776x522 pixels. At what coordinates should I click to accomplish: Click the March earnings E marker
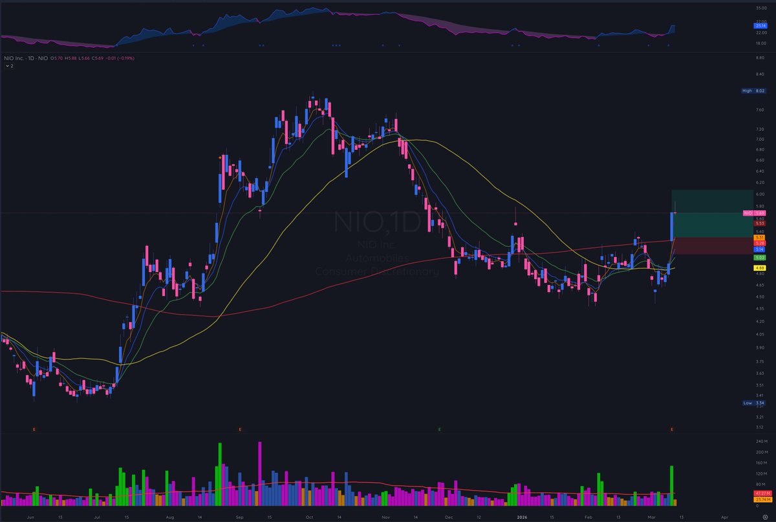[672, 429]
